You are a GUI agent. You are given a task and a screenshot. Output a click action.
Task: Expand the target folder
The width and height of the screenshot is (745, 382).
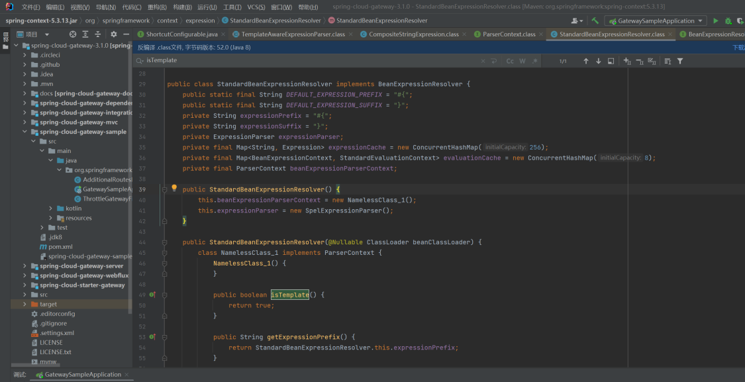click(x=25, y=304)
